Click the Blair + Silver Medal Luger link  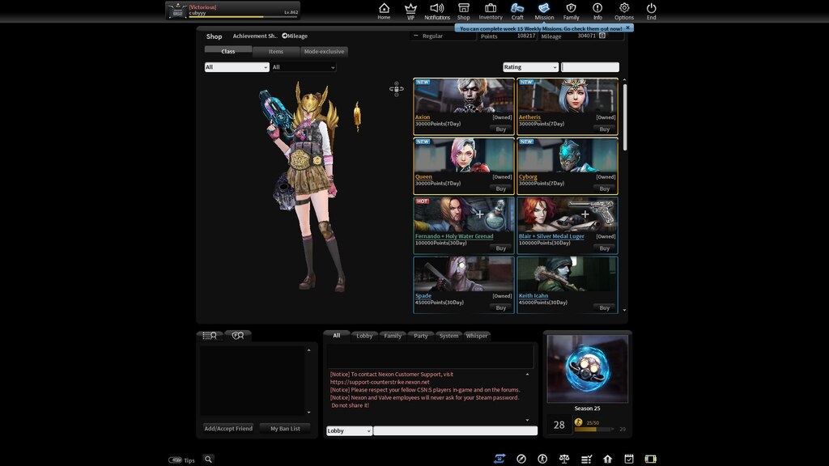[x=551, y=236]
